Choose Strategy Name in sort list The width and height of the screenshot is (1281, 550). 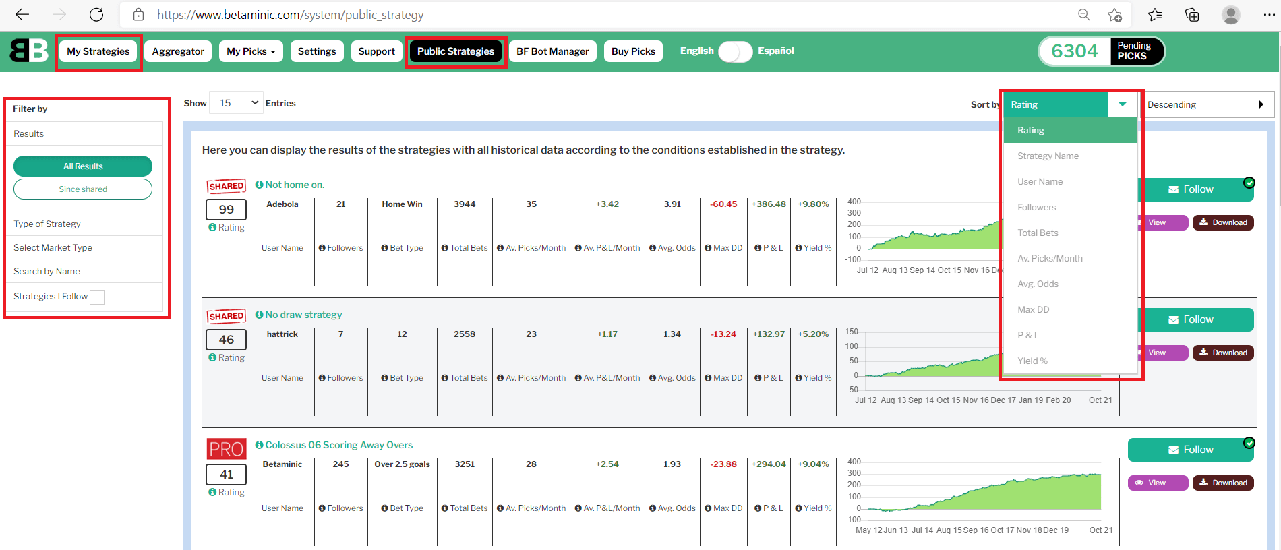(1071, 156)
